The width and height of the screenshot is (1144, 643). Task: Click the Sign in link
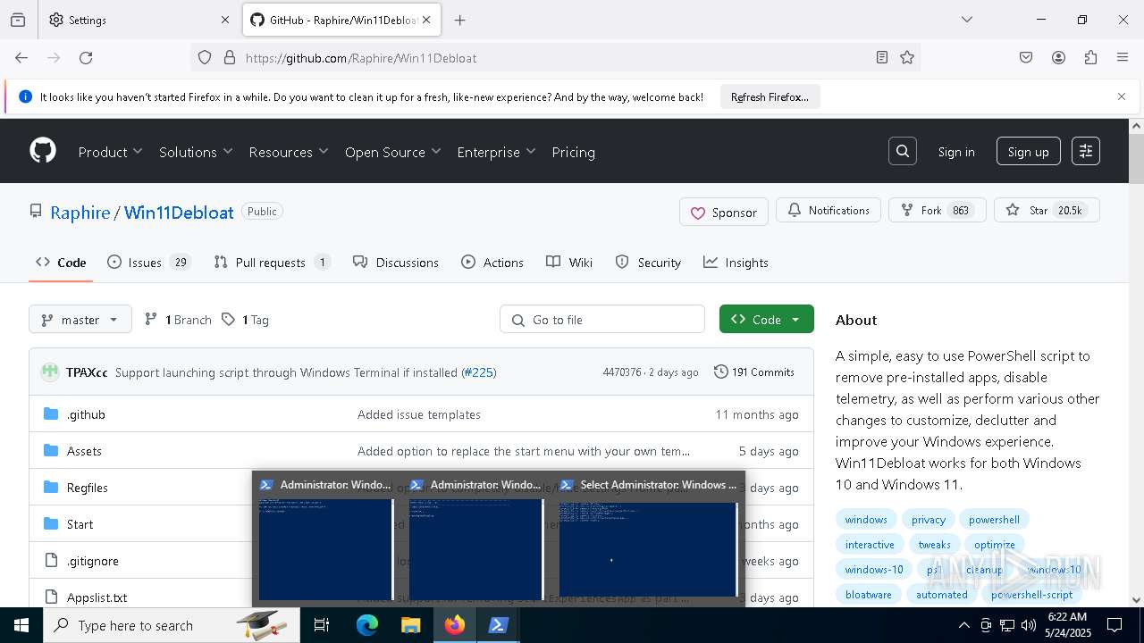click(956, 152)
